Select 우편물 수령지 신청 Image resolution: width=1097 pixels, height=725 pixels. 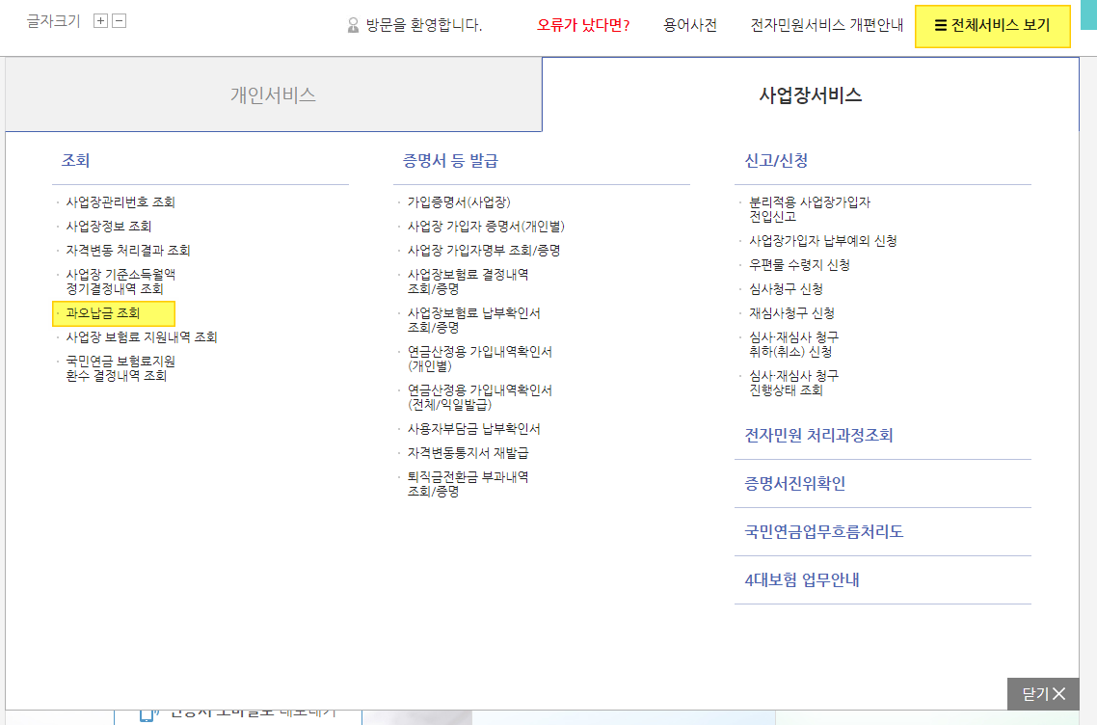799,265
